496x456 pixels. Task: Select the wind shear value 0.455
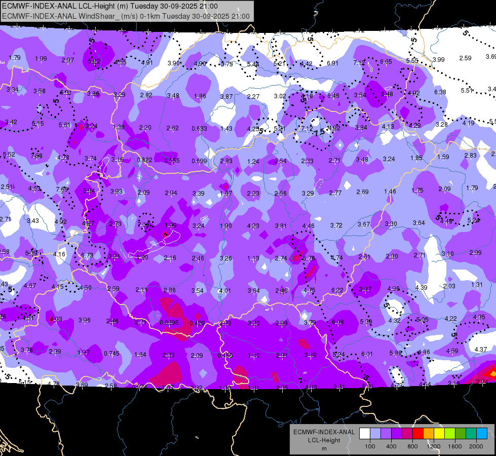pos(225,355)
